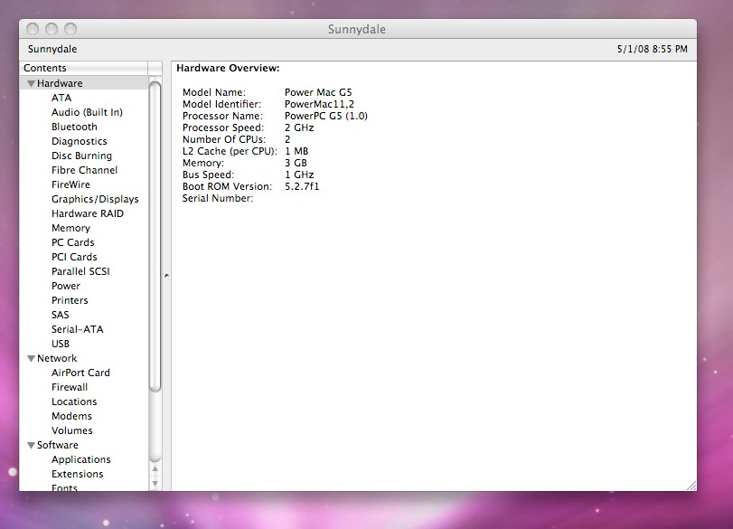This screenshot has height=529, width=733.
Task: Collapse the Hardware disclosure triangle
Action: (x=31, y=84)
